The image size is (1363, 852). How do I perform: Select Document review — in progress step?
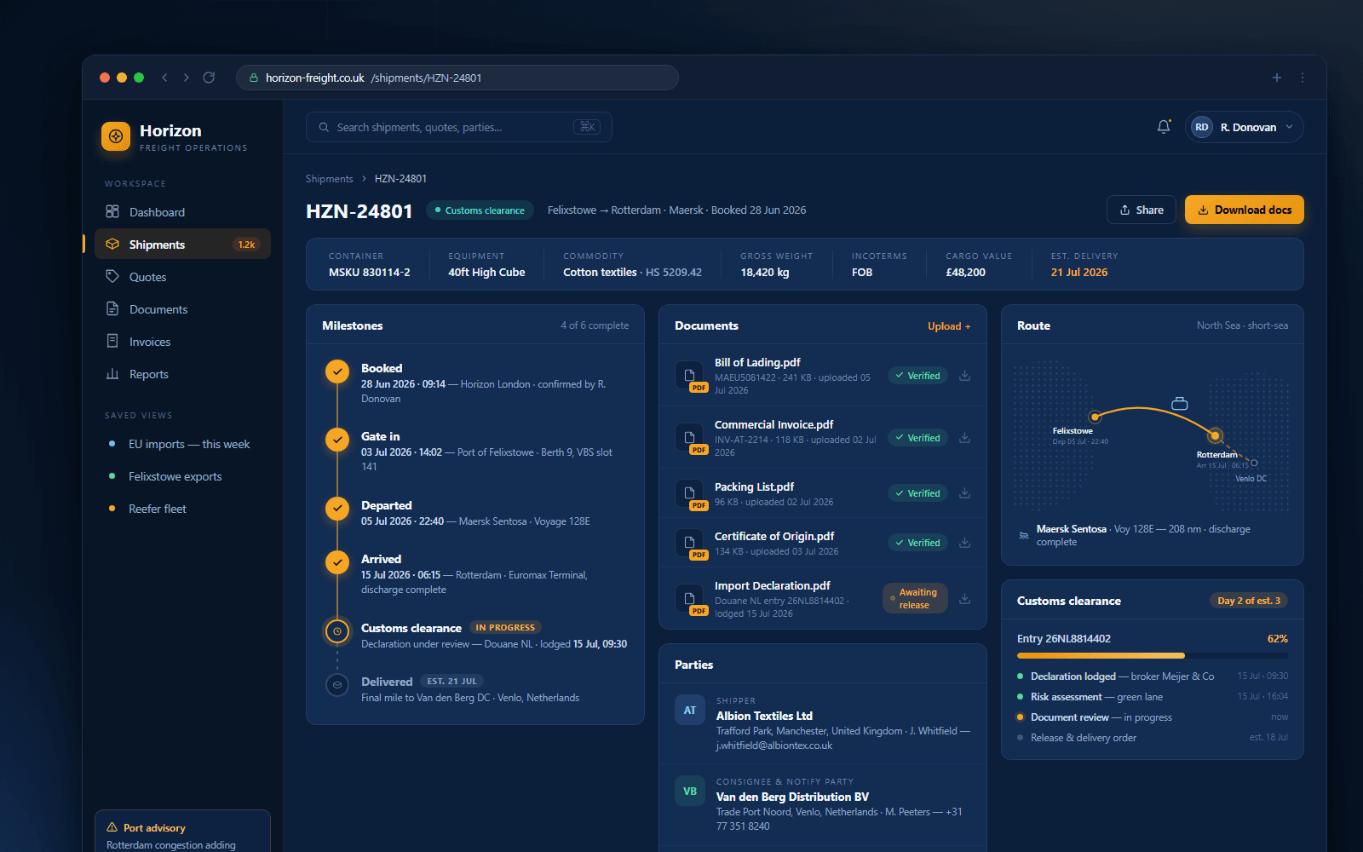[1153, 717]
